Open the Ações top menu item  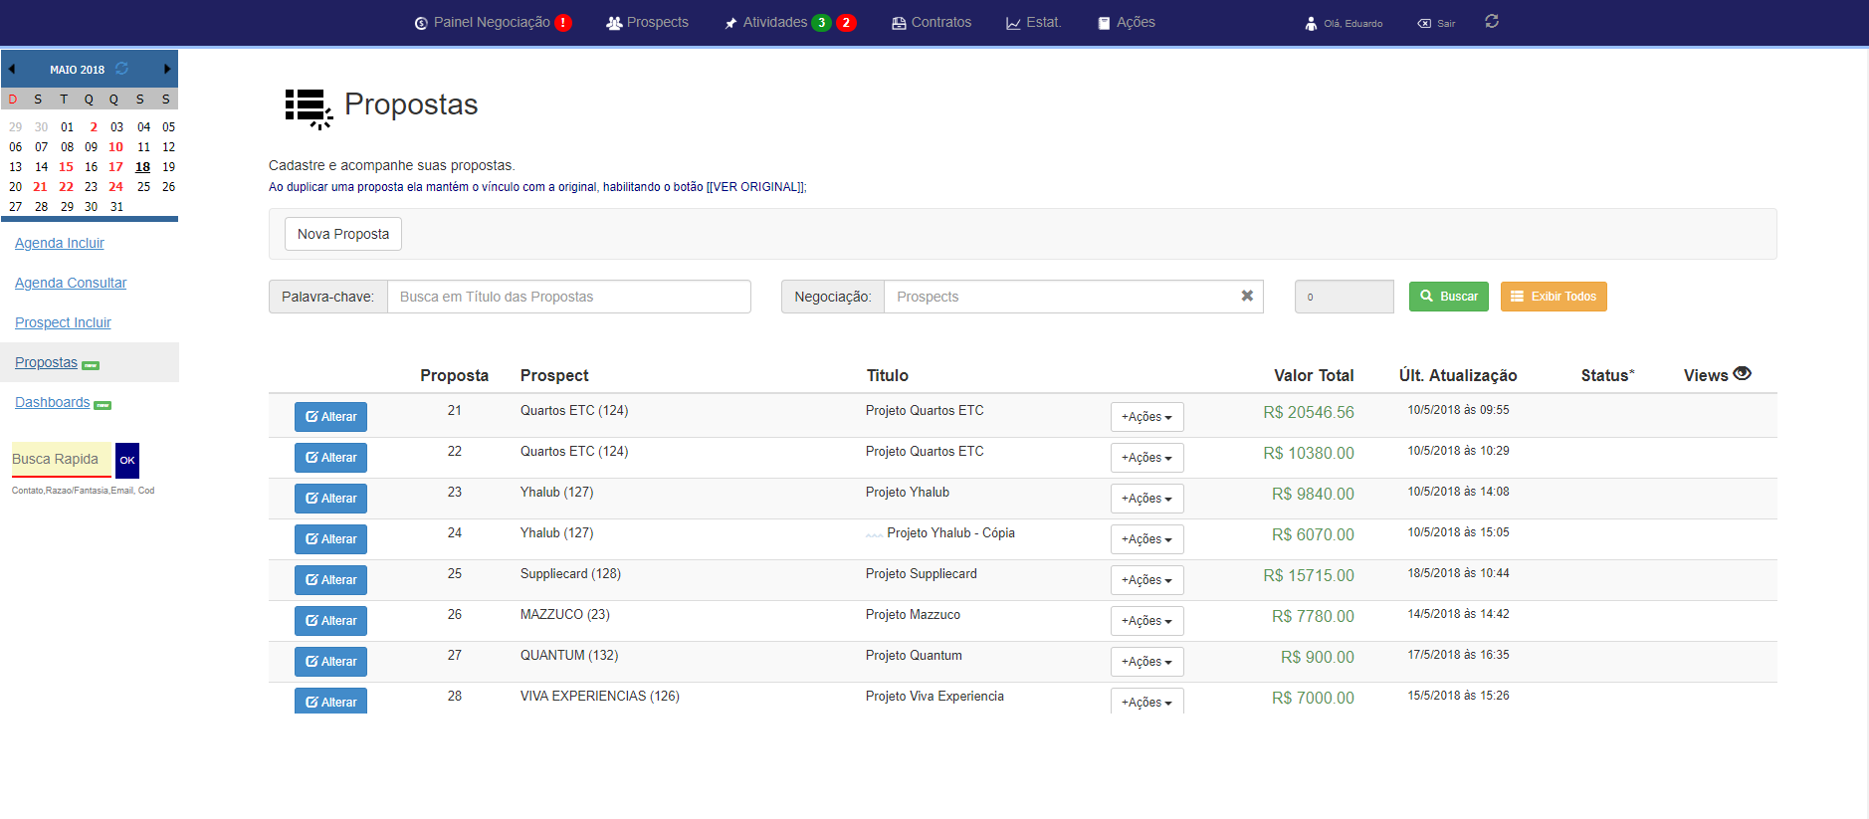pyautogui.click(x=1127, y=22)
